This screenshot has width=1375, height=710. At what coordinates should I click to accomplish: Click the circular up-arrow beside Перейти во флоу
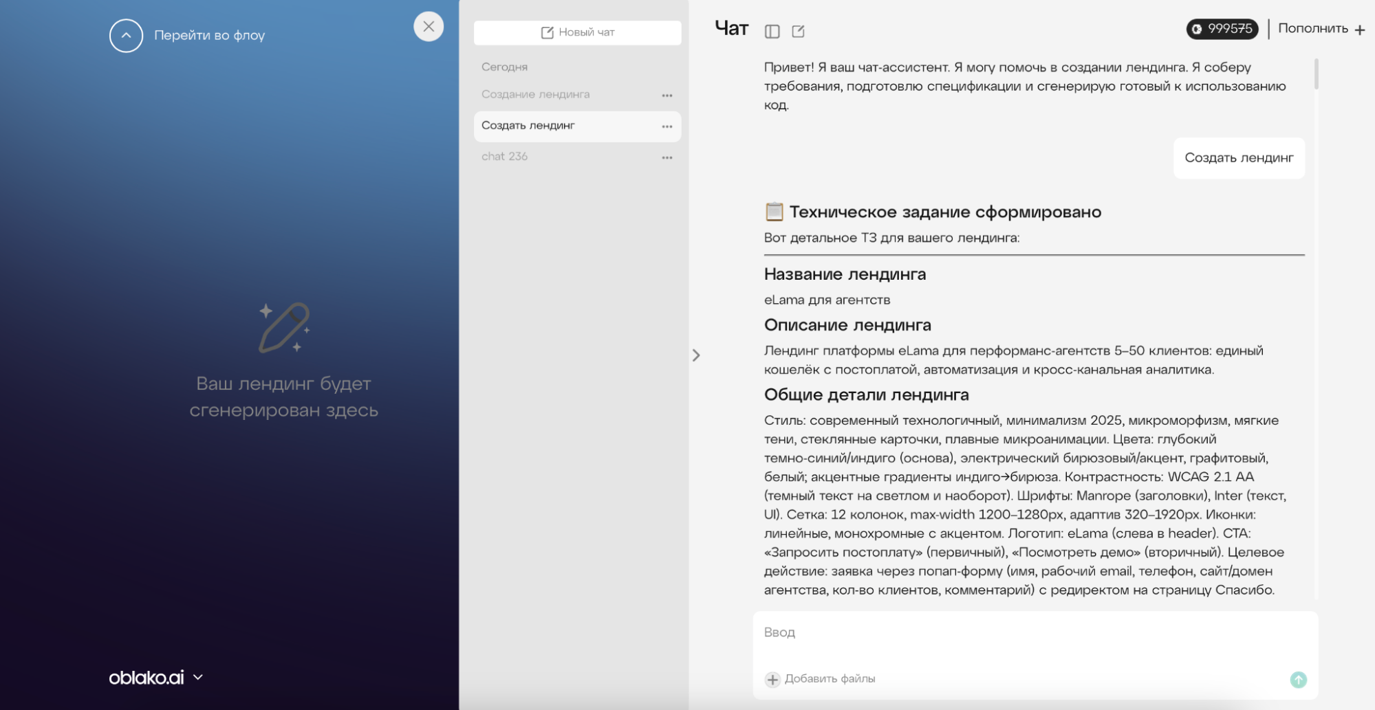[x=125, y=35]
